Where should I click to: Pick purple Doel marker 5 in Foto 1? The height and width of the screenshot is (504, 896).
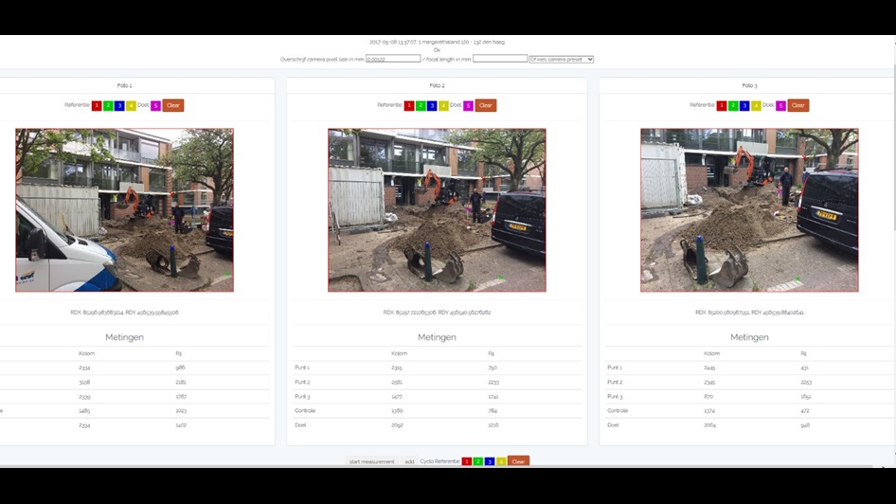pyautogui.click(x=155, y=105)
